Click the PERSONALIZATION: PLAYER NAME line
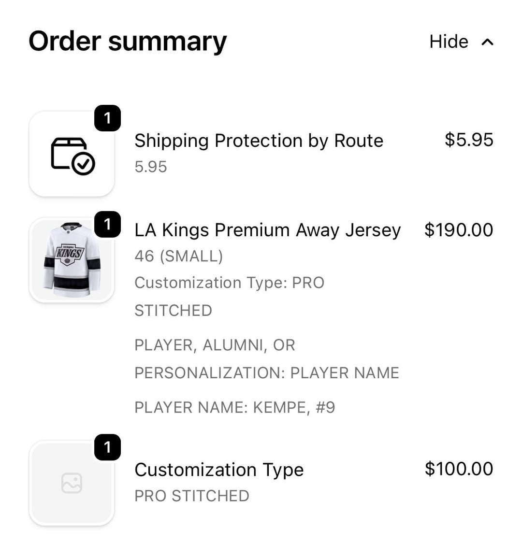The height and width of the screenshot is (557, 522). pos(266,373)
